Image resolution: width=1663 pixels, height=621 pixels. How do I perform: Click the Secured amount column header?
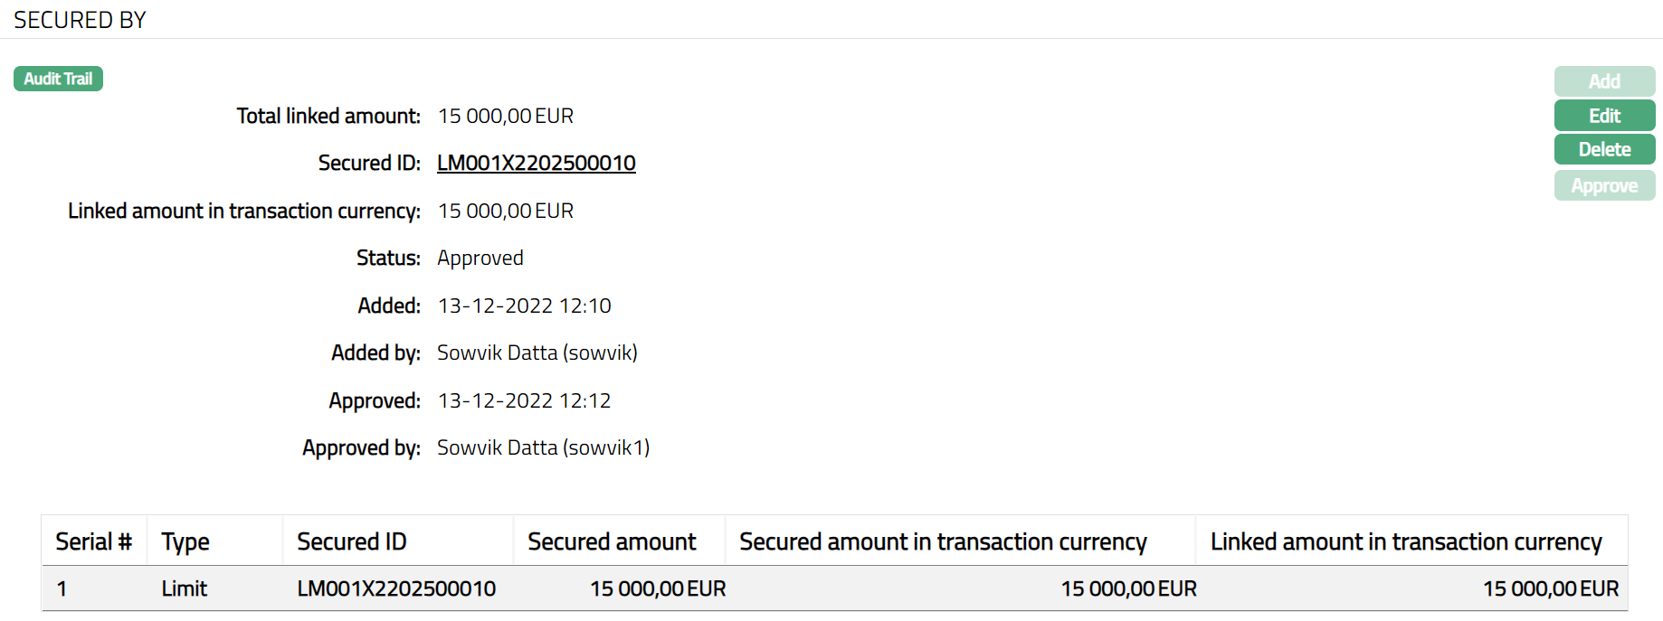[612, 541]
